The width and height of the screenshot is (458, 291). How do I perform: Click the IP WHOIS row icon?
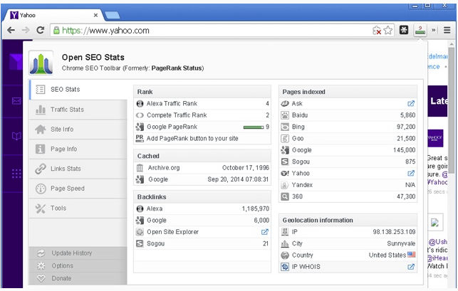point(285,267)
